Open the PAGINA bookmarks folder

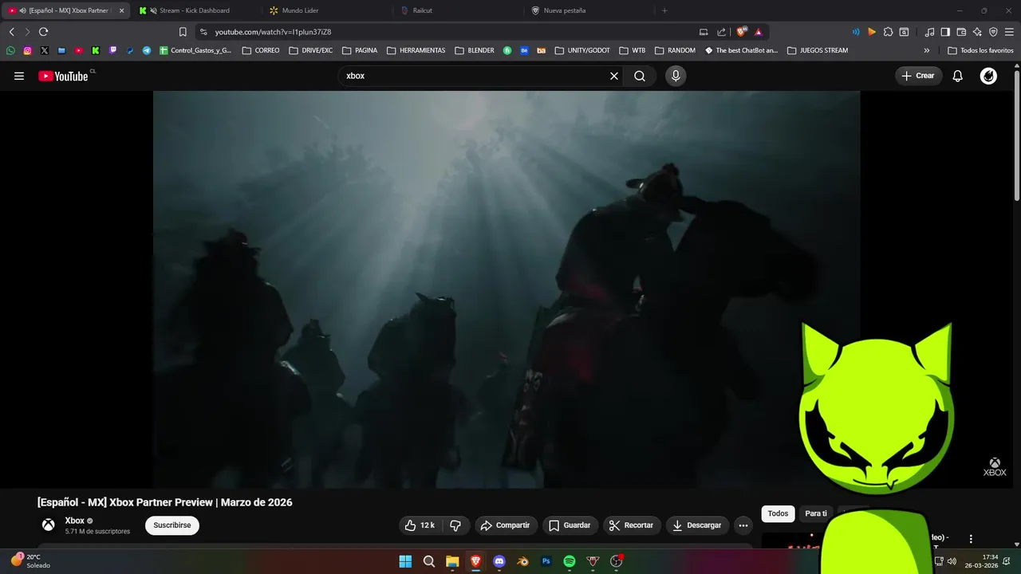click(x=360, y=50)
